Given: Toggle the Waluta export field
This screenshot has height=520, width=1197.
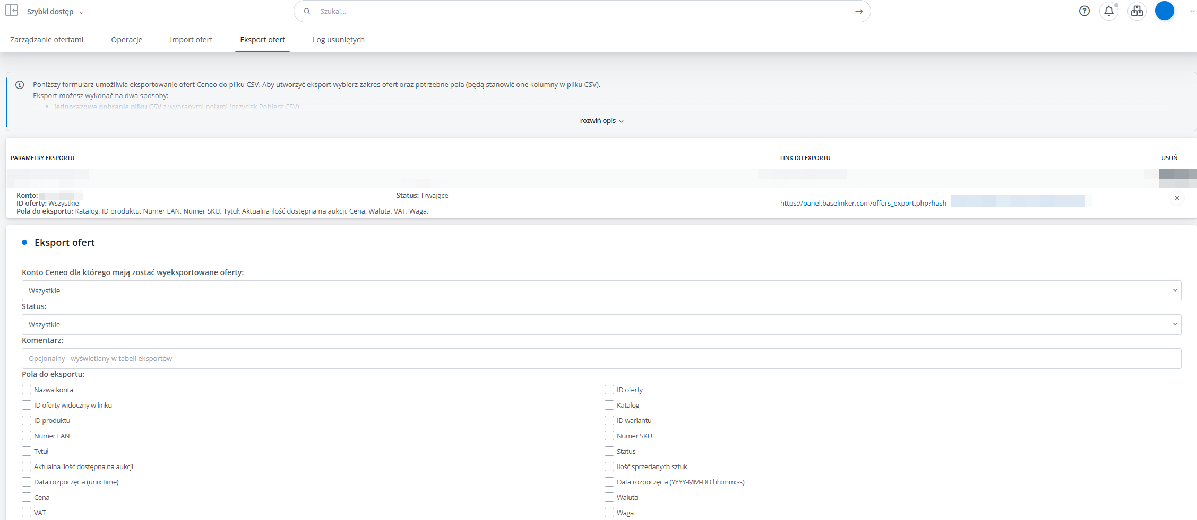Looking at the screenshot, I should [x=609, y=497].
